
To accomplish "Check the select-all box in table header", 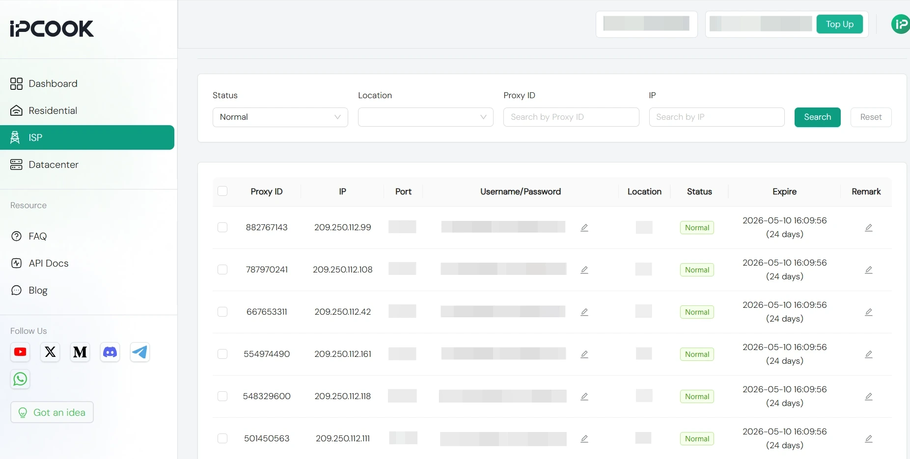I will click(222, 191).
